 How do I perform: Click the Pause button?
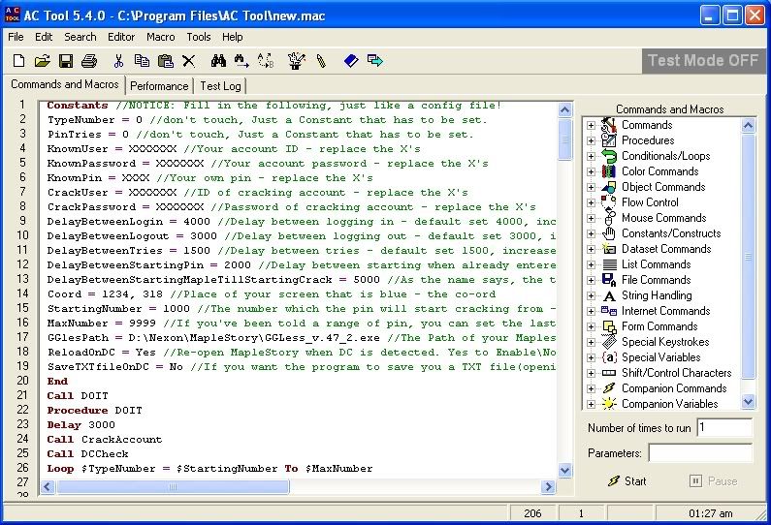[x=713, y=481]
